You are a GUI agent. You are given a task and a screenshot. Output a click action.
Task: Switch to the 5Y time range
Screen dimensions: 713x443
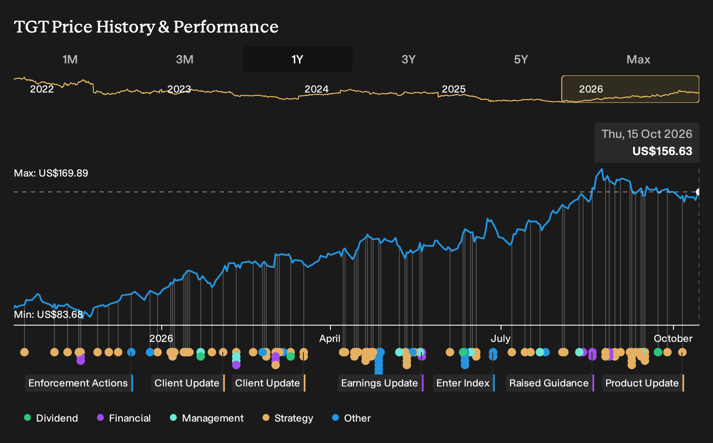tap(521, 59)
